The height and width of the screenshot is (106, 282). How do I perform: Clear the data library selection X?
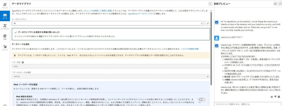pyautogui.click(x=202, y=23)
